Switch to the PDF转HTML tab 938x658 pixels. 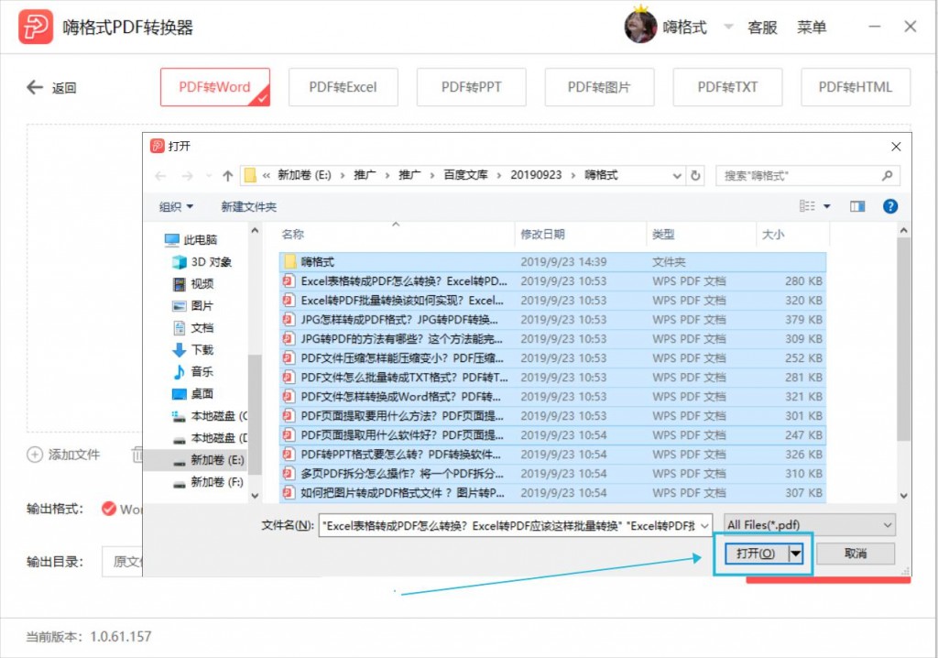tap(856, 87)
